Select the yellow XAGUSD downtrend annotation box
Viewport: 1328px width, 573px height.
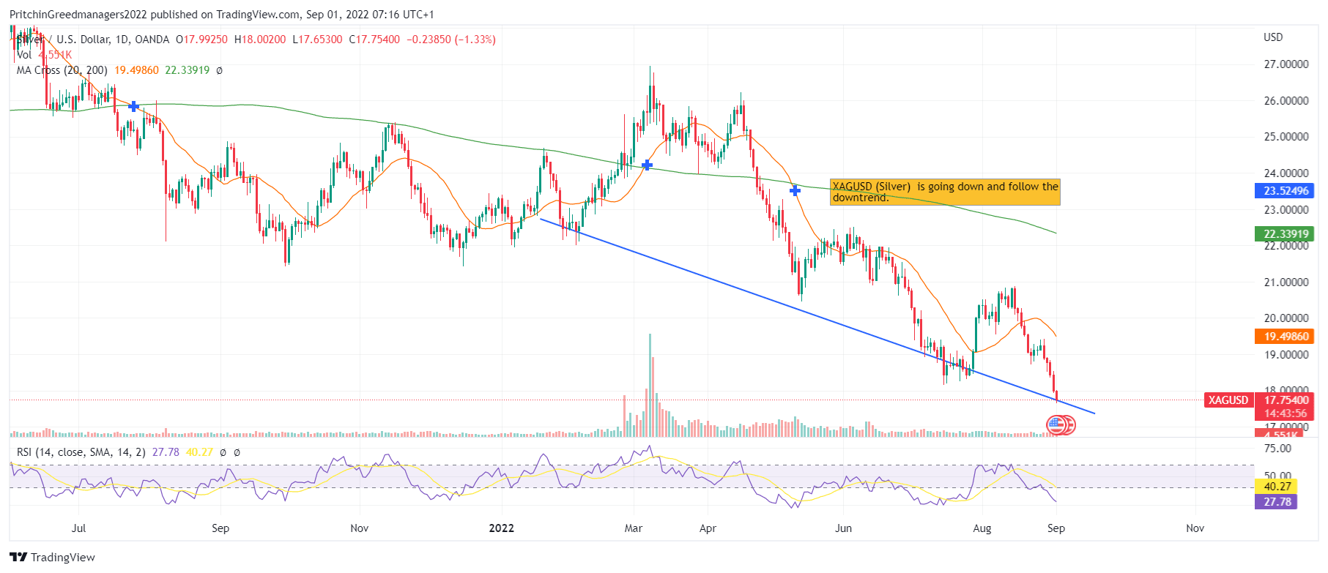pyautogui.click(x=945, y=192)
